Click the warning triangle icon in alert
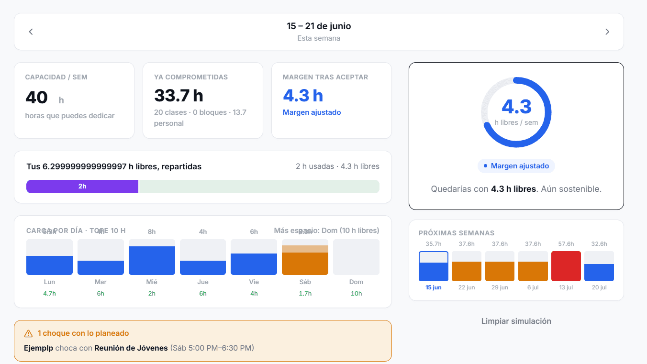This screenshot has height=364, width=647. click(28, 333)
